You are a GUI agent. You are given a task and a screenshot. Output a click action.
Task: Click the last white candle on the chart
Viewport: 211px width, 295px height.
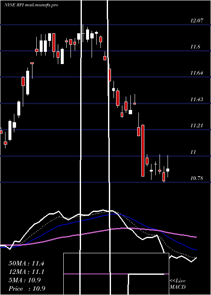pyautogui.click(x=168, y=170)
